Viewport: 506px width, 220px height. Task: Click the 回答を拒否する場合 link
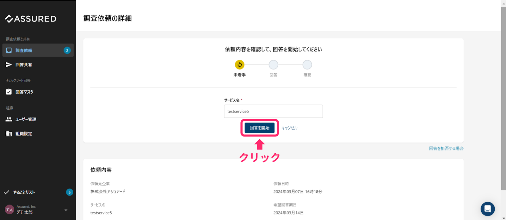pos(446,149)
